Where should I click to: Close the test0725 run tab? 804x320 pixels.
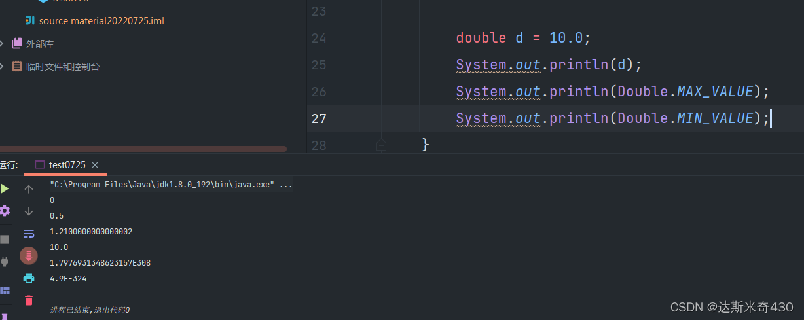click(x=95, y=165)
